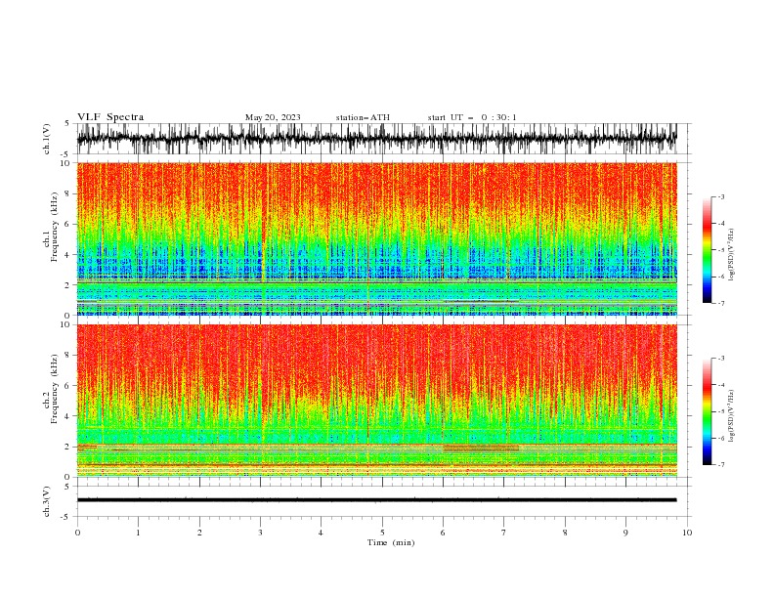Viewport: 774px width, 598px height.
Task: Click the dark red band near 2 kHz in the ch.2 spectrogram
Action: coord(481,448)
